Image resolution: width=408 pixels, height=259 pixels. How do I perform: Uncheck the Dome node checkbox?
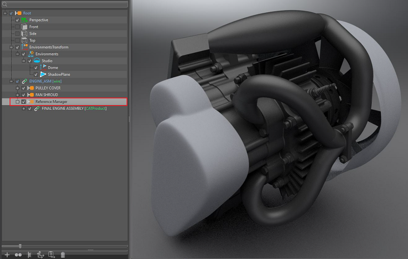pyautogui.click(x=36, y=68)
